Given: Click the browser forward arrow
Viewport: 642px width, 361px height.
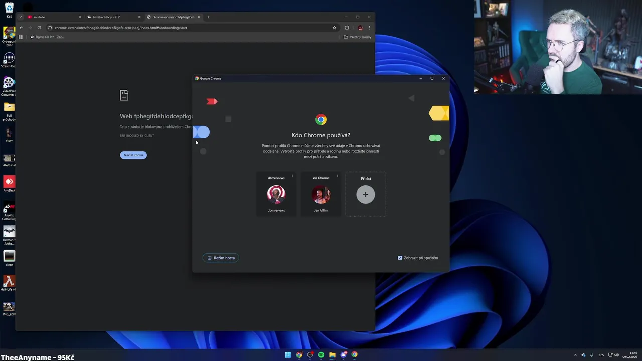Looking at the screenshot, I should 30,28.
